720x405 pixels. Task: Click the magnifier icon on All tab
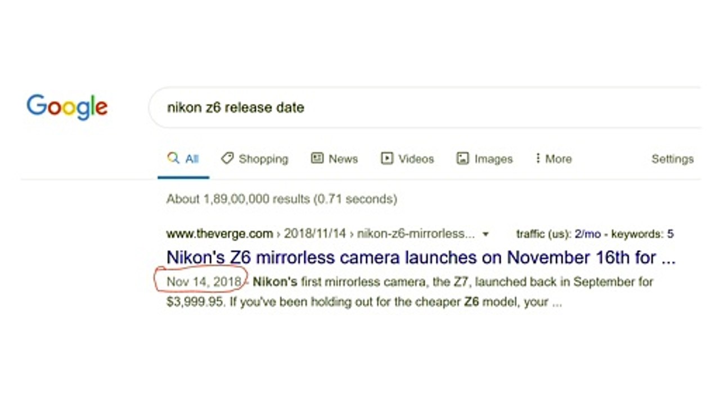coord(173,158)
